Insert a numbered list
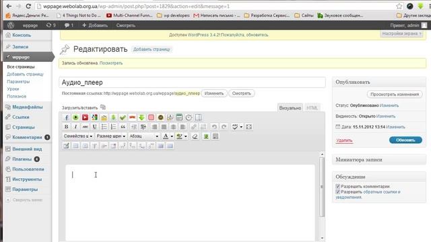 tap(113, 127)
